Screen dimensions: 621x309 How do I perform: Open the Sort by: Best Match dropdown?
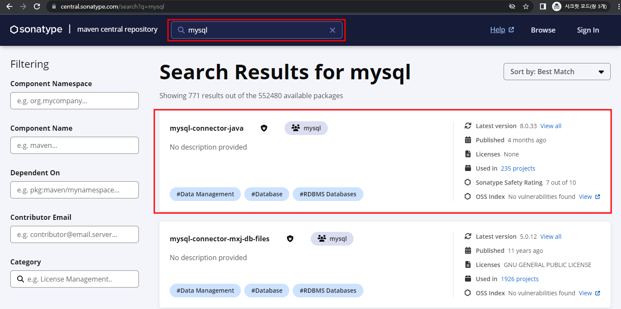(x=557, y=72)
